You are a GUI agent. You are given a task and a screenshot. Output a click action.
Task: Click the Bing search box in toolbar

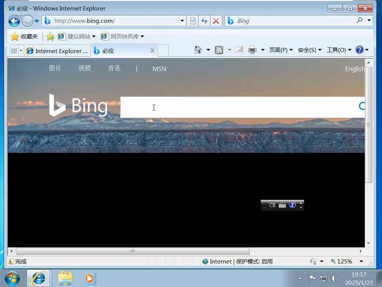pos(290,21)
